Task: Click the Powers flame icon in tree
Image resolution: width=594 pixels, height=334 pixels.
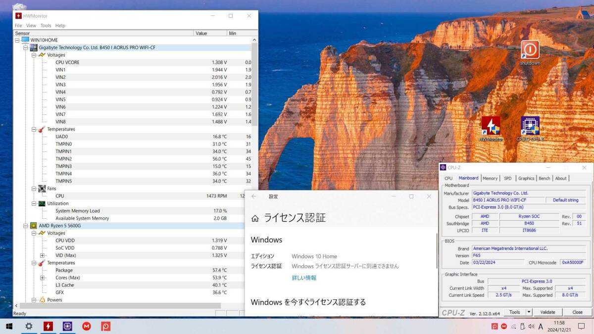Action: (x=42, y=300)
